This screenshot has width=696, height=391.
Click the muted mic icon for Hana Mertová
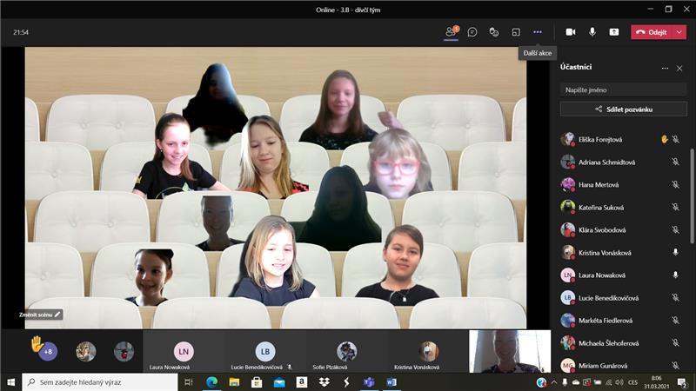(676, 185)
